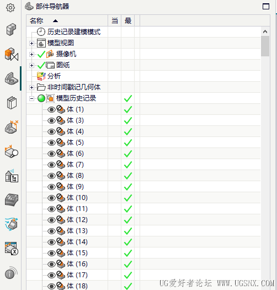Click the 当 column header
The image size is (277, 290).
tap(115, 20)
